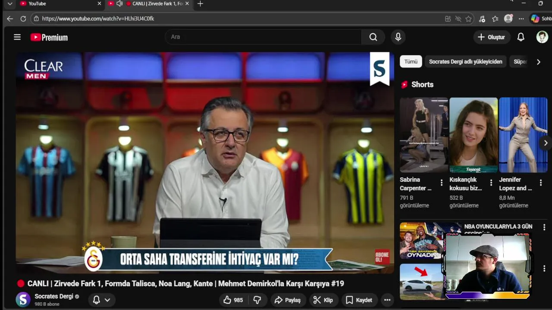Open the apps icon in address bar
The image size is (552, 310).
(448, 19)
